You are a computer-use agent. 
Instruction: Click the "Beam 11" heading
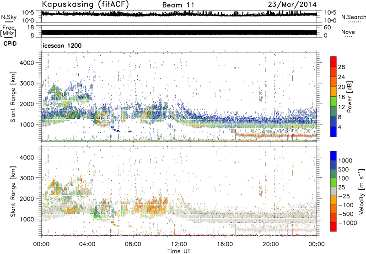[178, 5]
